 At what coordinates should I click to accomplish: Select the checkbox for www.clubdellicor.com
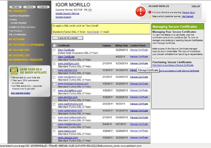click(x=54, y=91)
